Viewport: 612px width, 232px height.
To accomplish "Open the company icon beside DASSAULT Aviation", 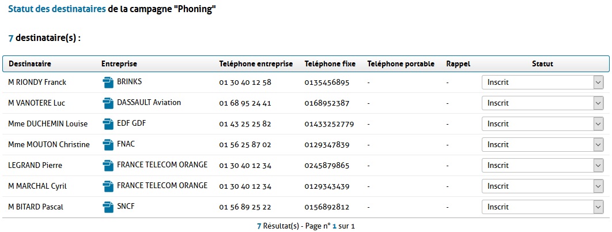I will pyautogui.click(x=108, y=103).
